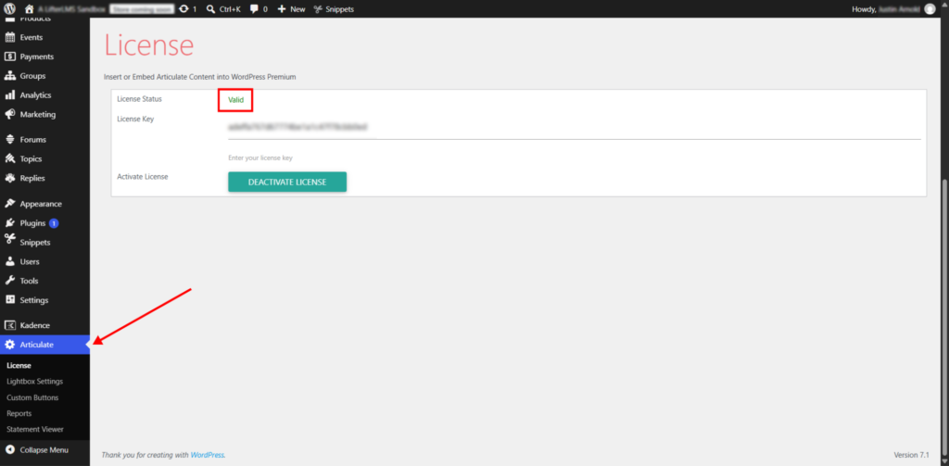949x466 pixels.
Task: Click the Plugins plug icon
Action: click(x=9, y=222)
